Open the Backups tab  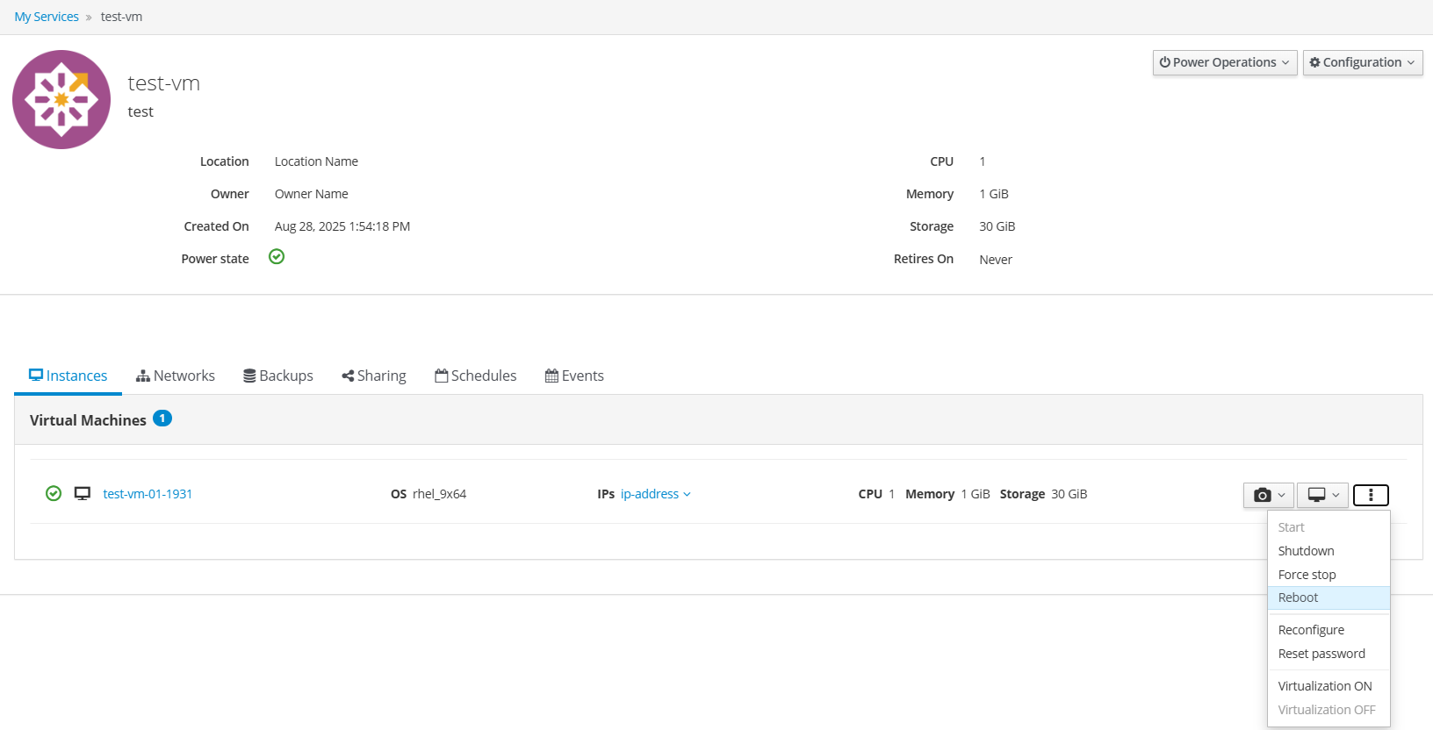(x=278, y=376)
